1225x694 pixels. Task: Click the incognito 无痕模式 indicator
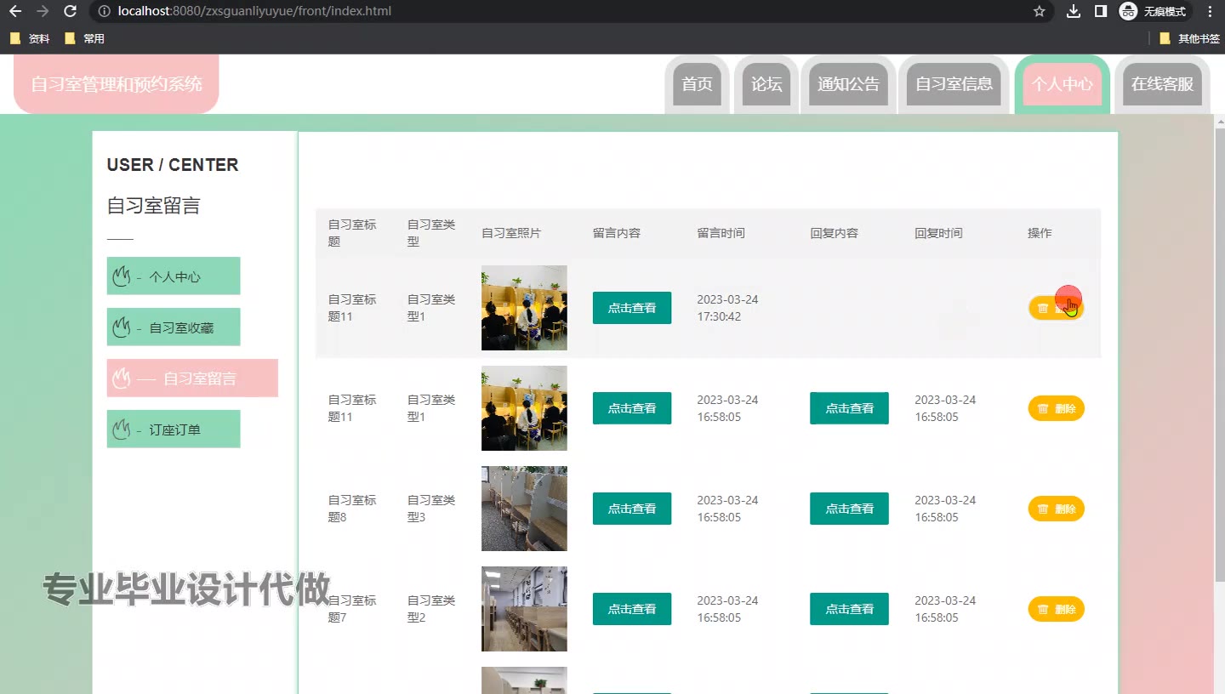coord(1153,11)
